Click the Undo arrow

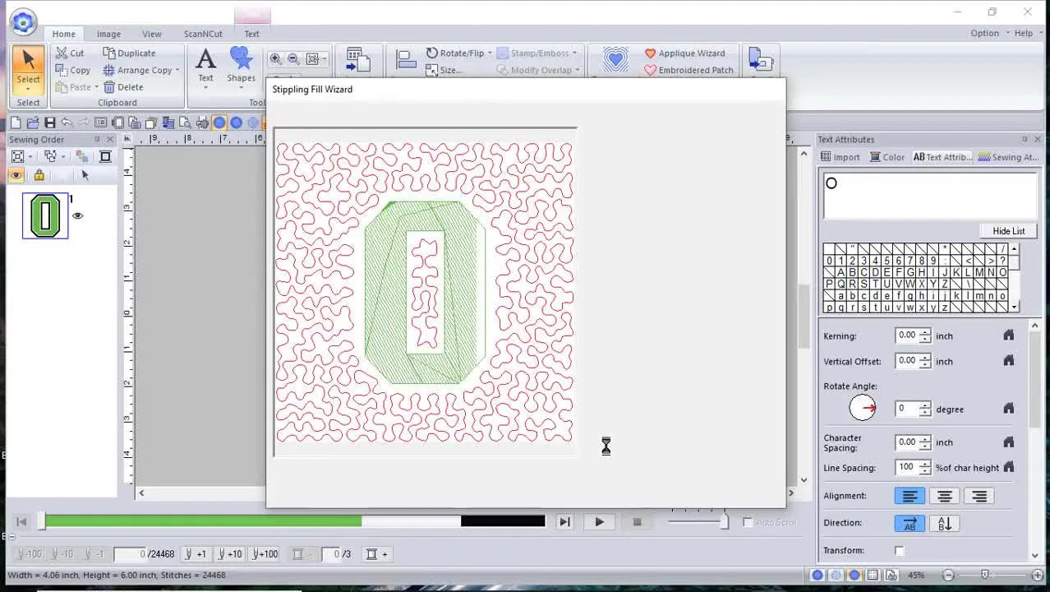click(67, 123)
